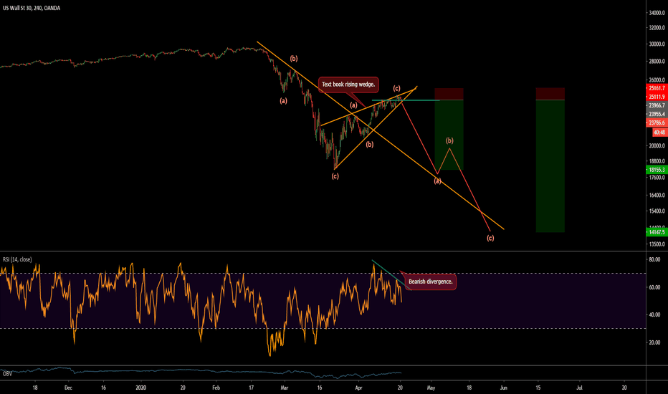Click the gray 23966.7 price label
Viewport: 668px width, 394px height.
point(657,105)
